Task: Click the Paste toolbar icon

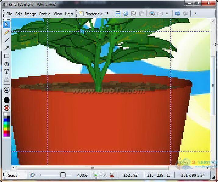Action: (141, 14)
